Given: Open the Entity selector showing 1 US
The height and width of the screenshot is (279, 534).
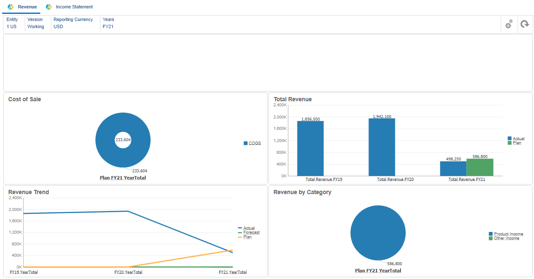Looking at the screenshot, I should pyautogui.click(x=12, y=23).
